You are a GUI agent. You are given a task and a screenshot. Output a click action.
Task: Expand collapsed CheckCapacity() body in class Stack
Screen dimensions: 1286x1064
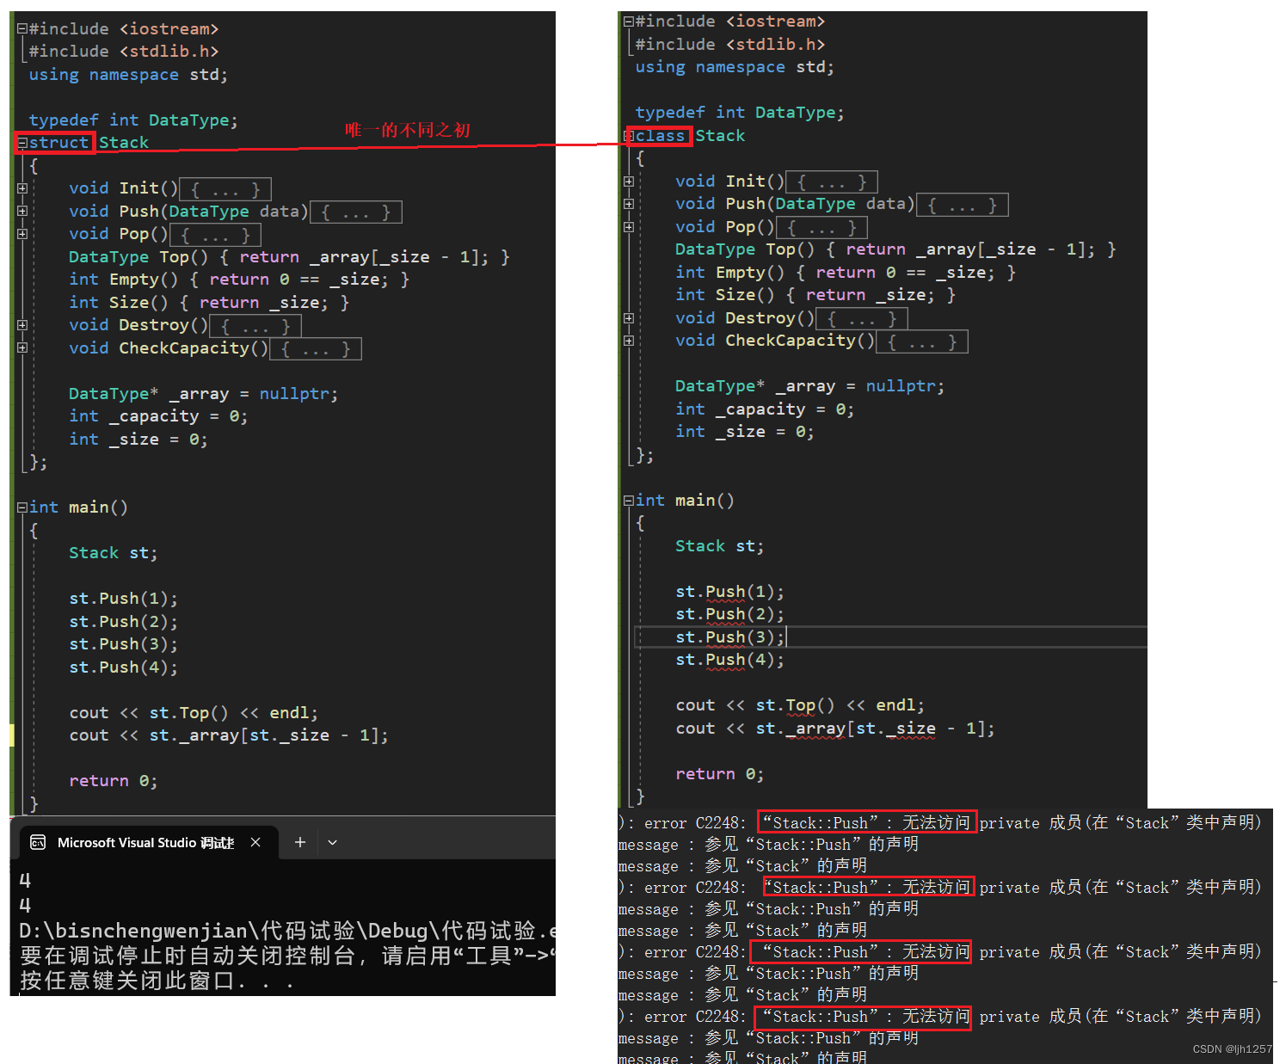point(629,341)
